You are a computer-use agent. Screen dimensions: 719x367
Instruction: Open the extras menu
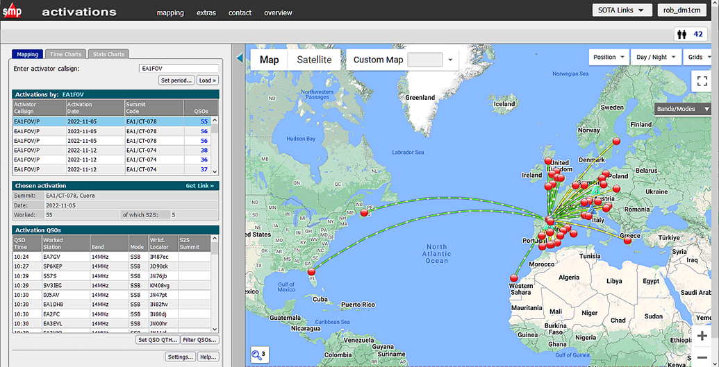tap(206, 12)
